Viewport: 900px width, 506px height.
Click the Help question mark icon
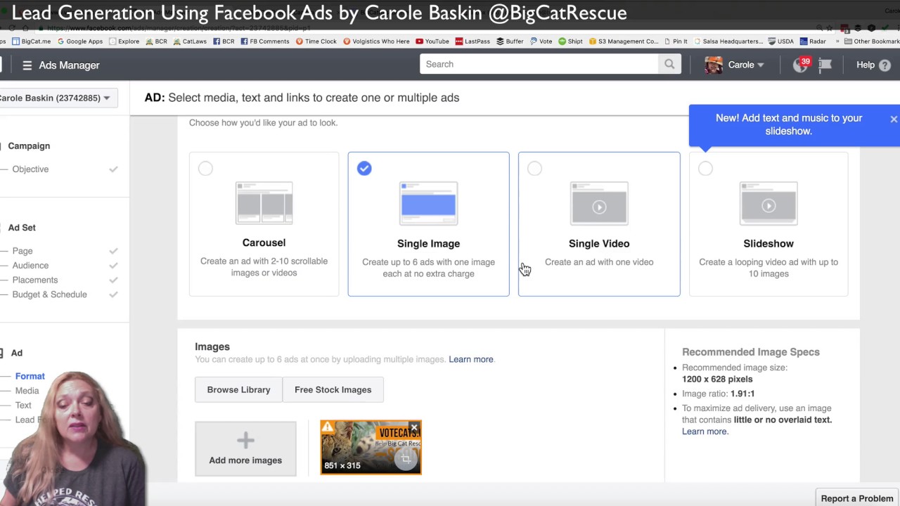pyautogui.click(x=885, y=65)
